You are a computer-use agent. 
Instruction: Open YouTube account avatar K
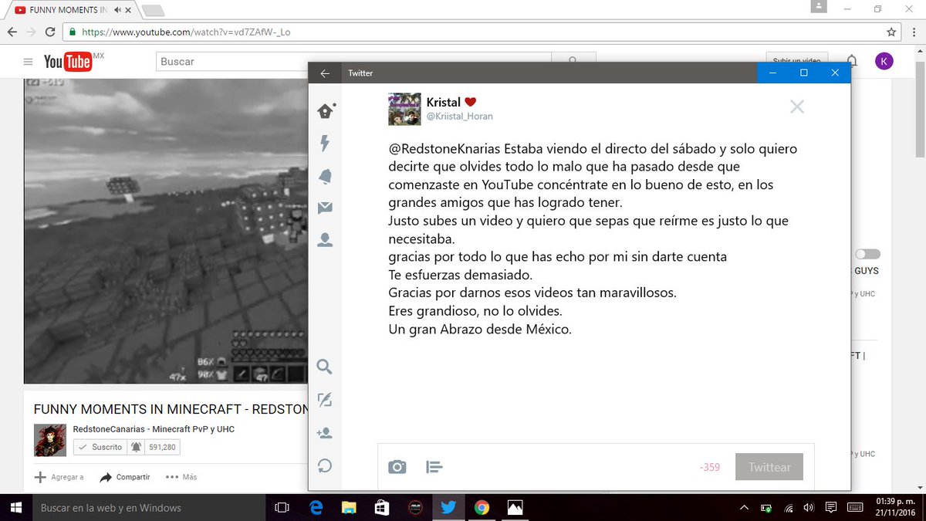pos(884,61)
